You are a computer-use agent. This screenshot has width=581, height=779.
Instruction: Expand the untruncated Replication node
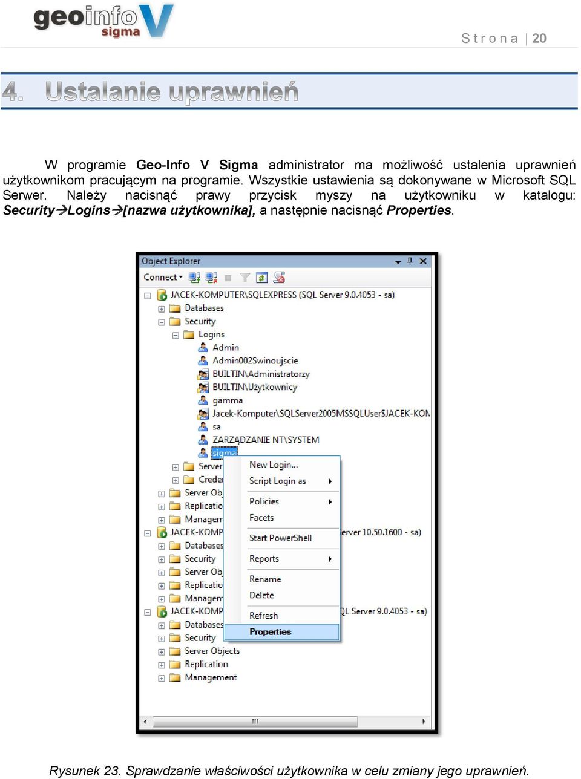click(162, 665)
